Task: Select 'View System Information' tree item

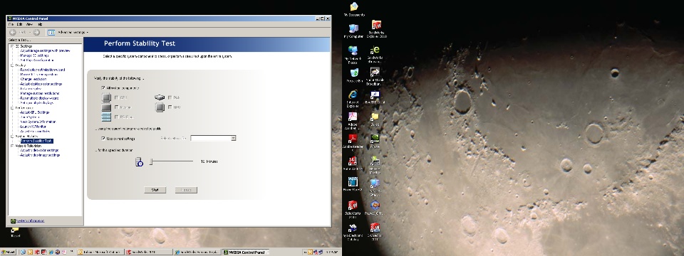Action: pyautogui.click(x=38, y=122)
